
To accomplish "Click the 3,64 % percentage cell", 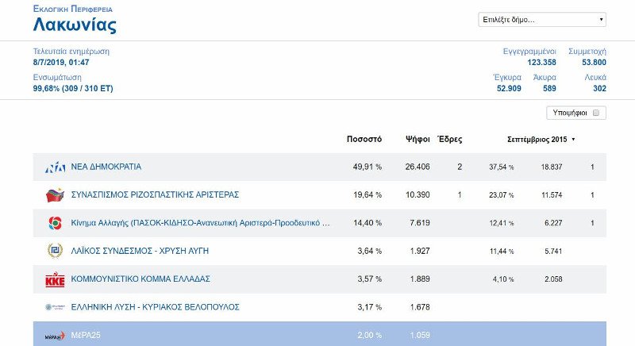I will 369,251.
